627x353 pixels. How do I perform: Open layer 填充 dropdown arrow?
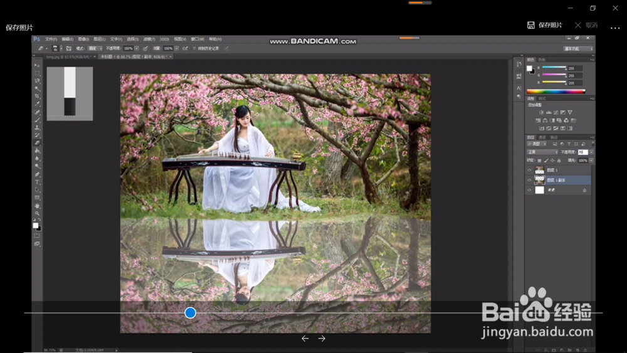tap(591, 161)
